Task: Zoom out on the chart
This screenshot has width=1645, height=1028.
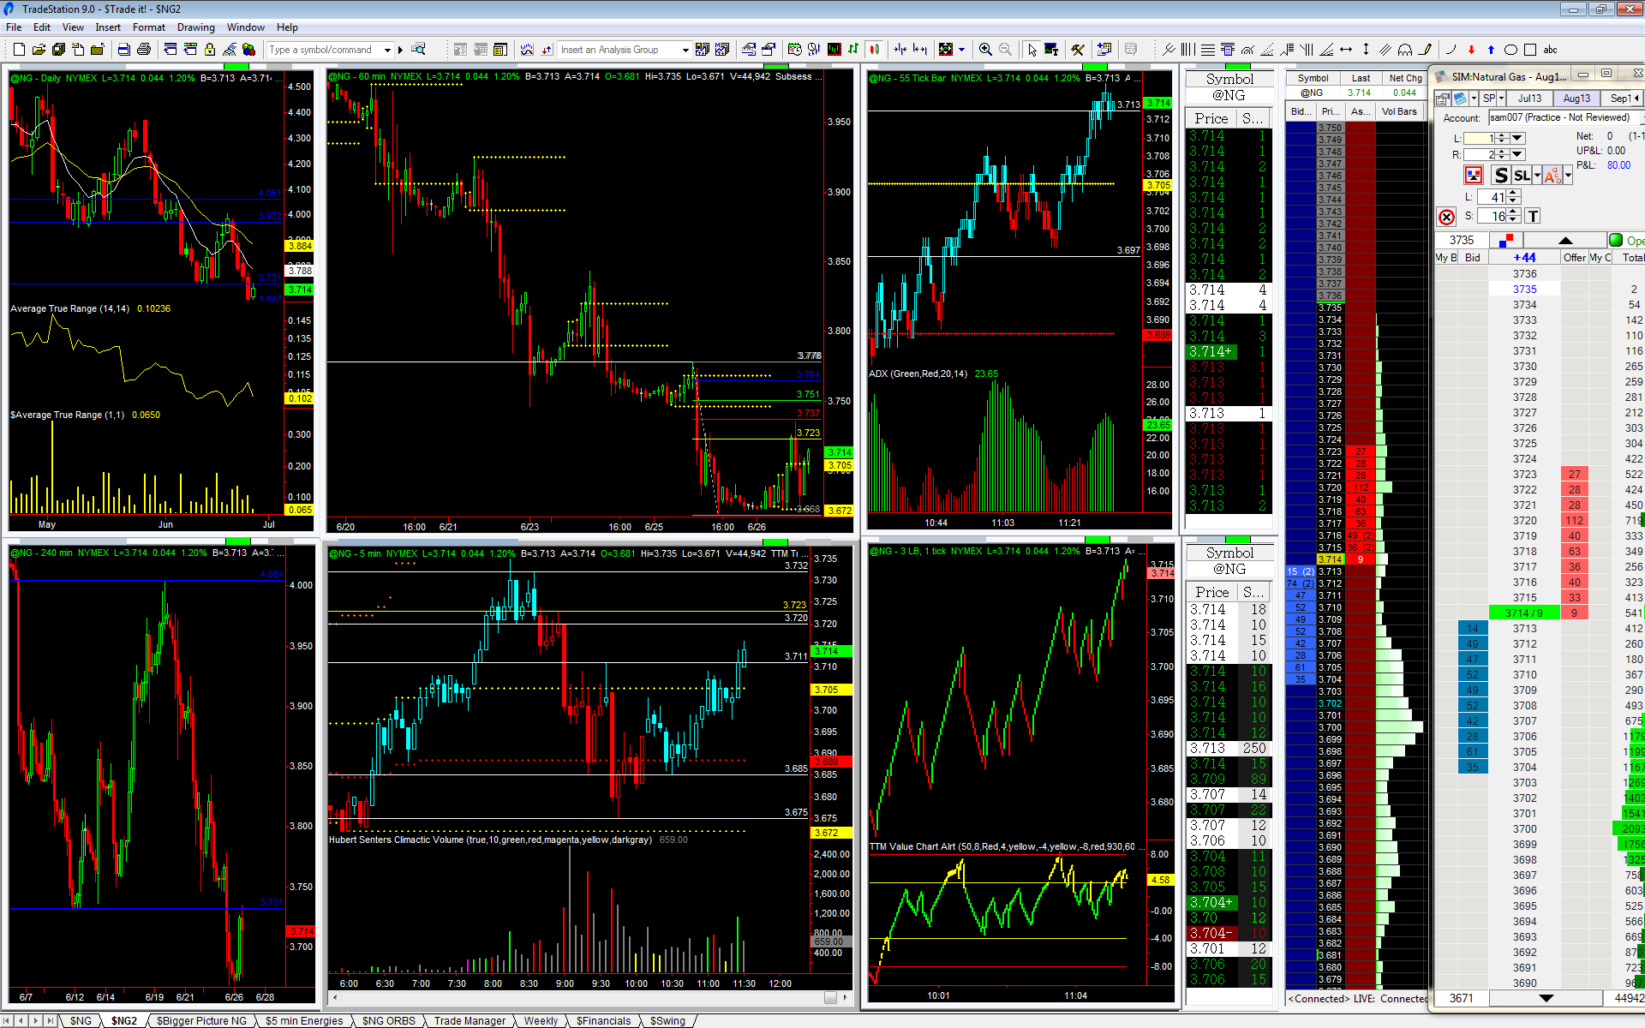Action: point(1005,50)
